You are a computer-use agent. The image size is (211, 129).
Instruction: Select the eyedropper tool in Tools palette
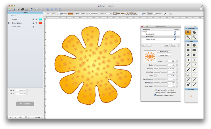[194, 85]
